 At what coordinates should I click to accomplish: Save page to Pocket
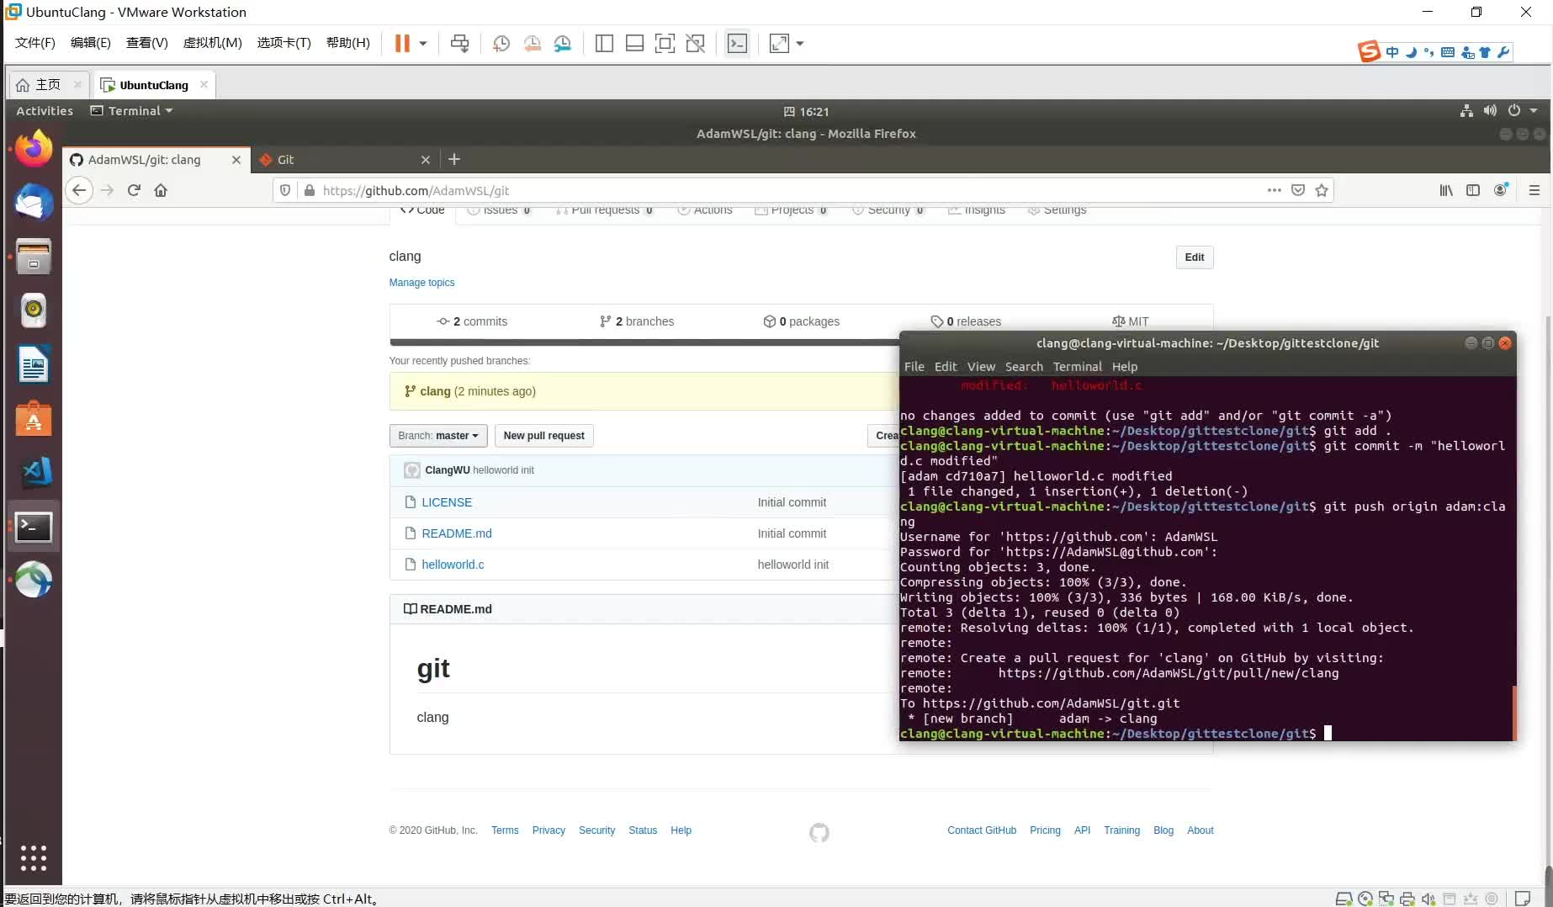click(x=1298, y=190)
